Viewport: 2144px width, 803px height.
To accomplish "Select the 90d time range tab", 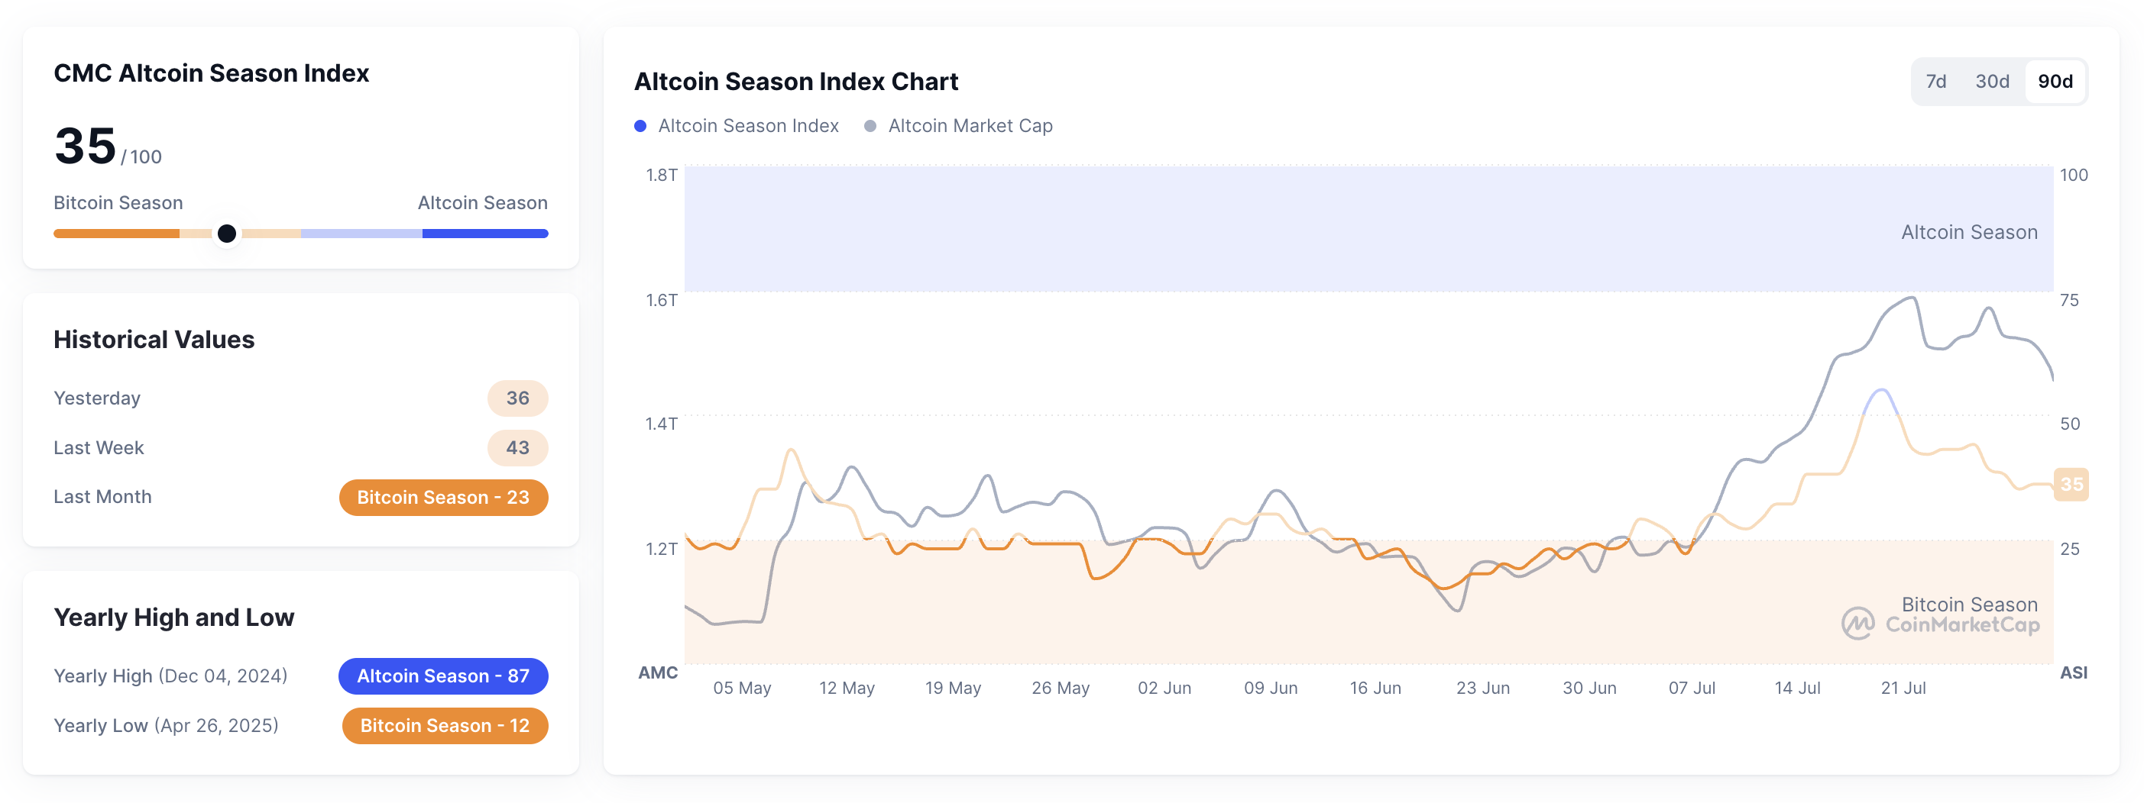I will coord(2054,82).
